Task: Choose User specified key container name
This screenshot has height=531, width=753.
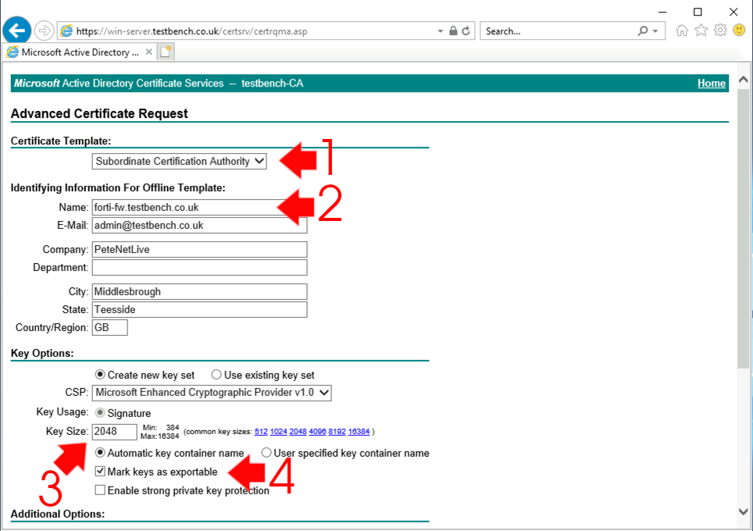Action: pyautogui.click(x=266, y=453)
